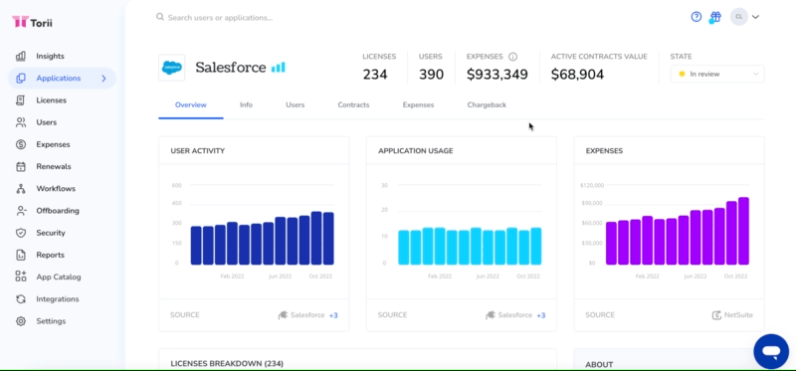The image size is (796, 371).
Task: Click the Offboarding person-minus icon
Action: coord(20,211)
